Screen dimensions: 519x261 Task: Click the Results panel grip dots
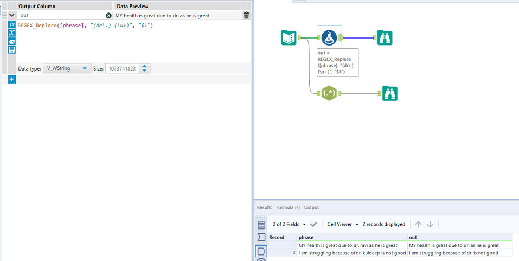coord(261,217)
